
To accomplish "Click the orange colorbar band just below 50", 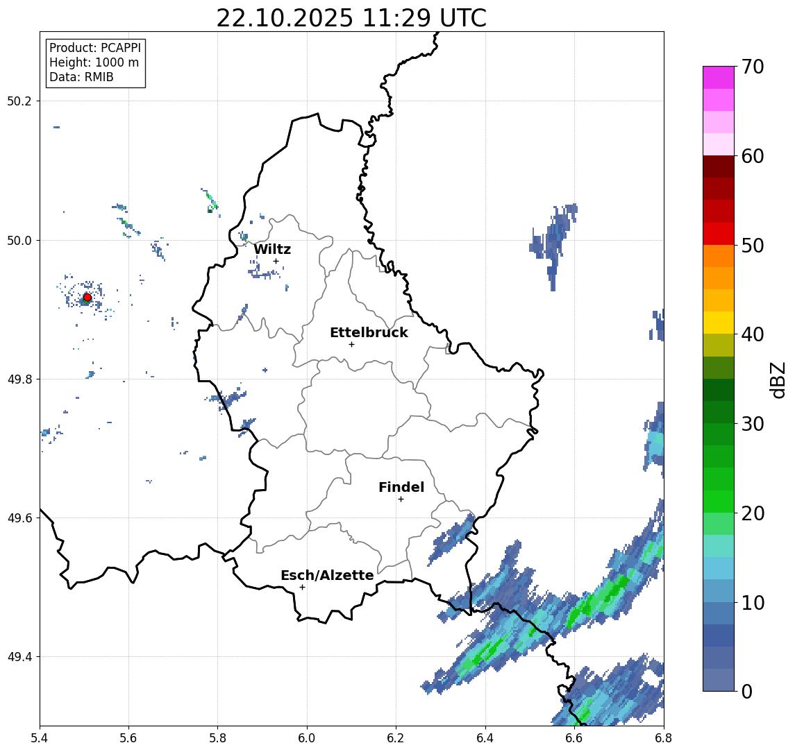I will click(x=719, y=256).
